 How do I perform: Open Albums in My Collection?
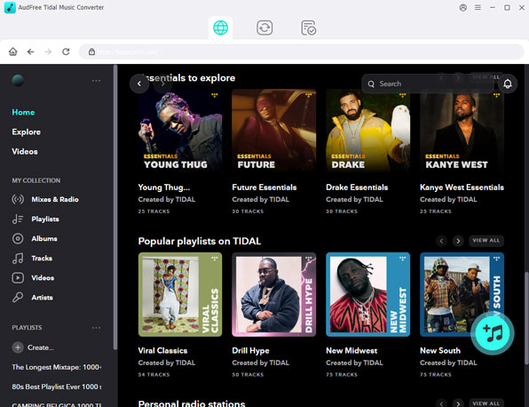coord(35,238)
